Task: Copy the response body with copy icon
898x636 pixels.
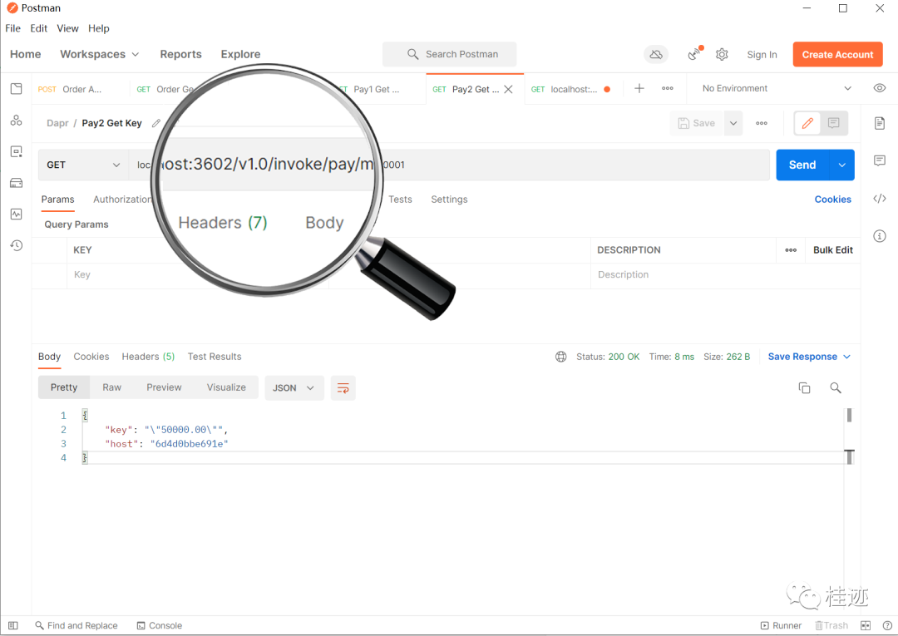Action: point(804,388)
